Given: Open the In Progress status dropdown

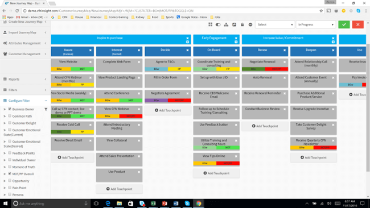Looking at the screenshot, I should (316, 24).
